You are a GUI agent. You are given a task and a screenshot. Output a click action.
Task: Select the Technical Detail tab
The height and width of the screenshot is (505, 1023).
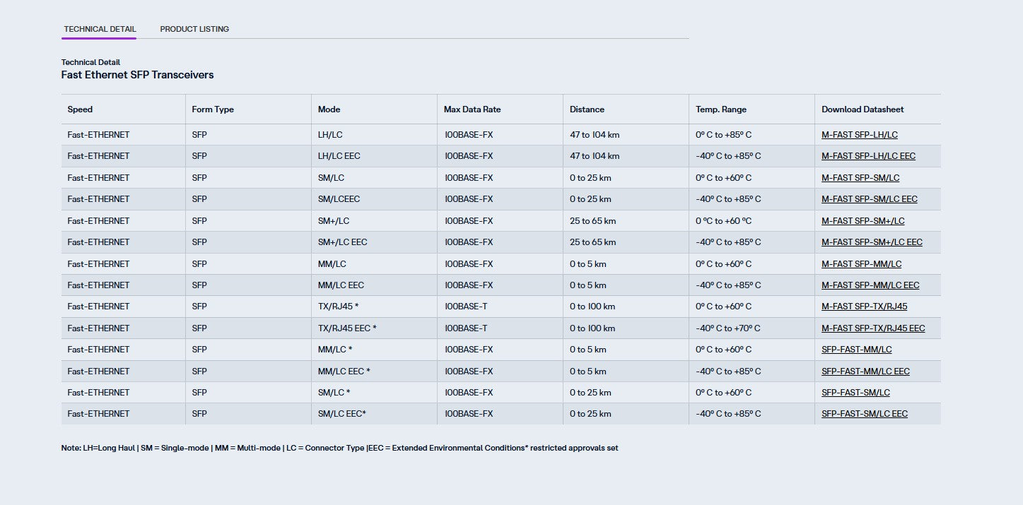click(x=100, y=29)
